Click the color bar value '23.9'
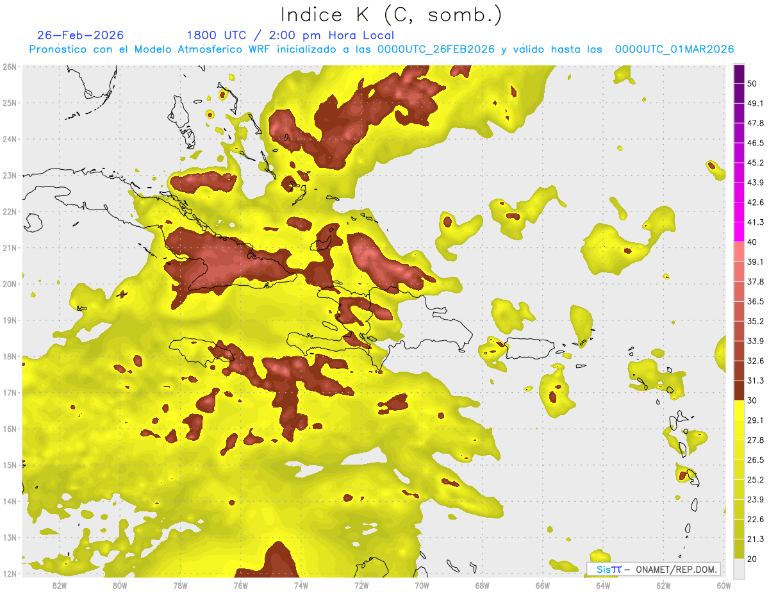769x594 pixels. 756,499
